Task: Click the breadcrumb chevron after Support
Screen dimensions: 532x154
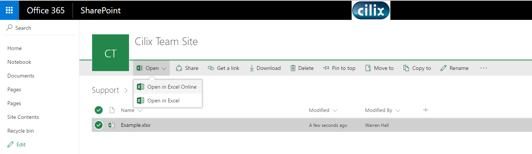Action: (126, 91)
